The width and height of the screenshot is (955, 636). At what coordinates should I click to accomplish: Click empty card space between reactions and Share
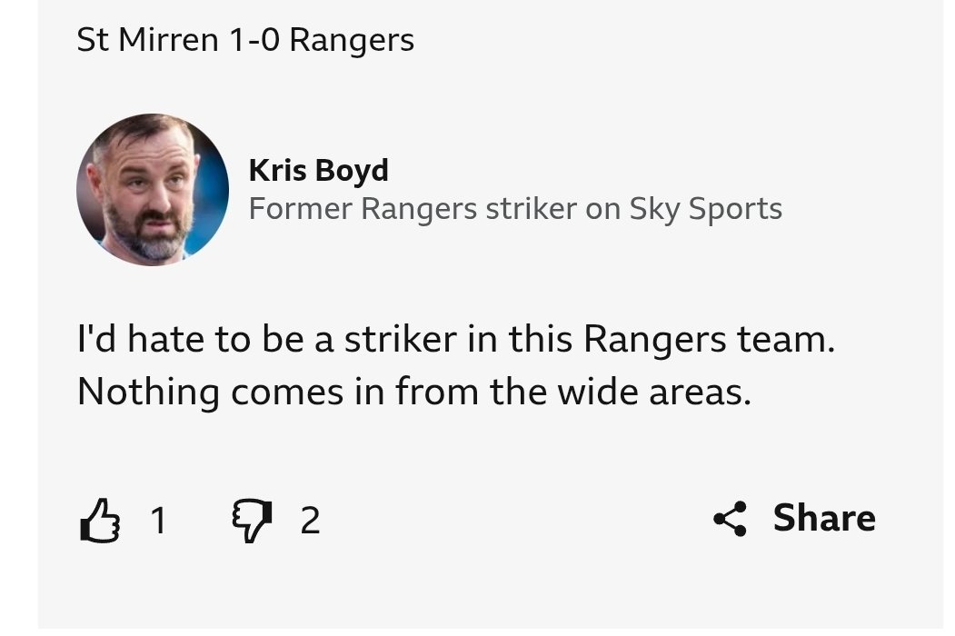(x=518, y=520)
